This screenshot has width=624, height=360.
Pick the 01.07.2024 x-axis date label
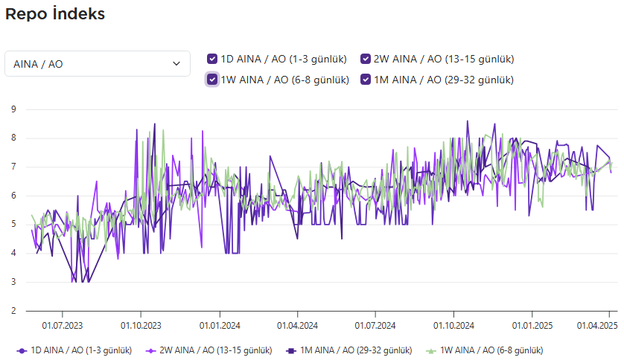(375, 325)
